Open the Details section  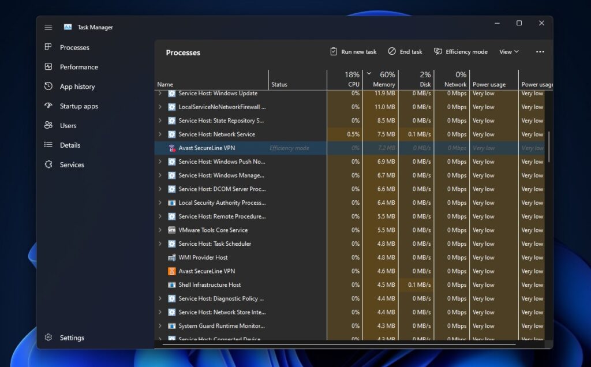[x=69, y=145]
